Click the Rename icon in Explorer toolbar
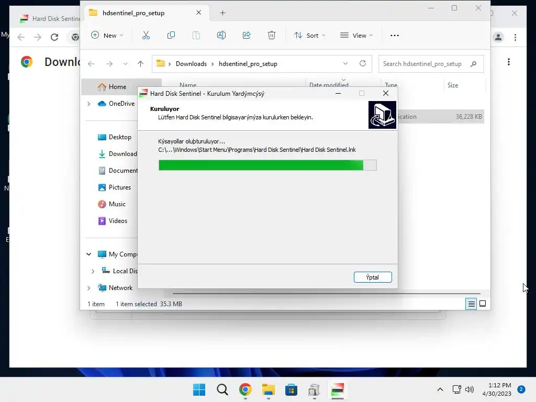Screen dimensions: 536x402 click(221, 35)
